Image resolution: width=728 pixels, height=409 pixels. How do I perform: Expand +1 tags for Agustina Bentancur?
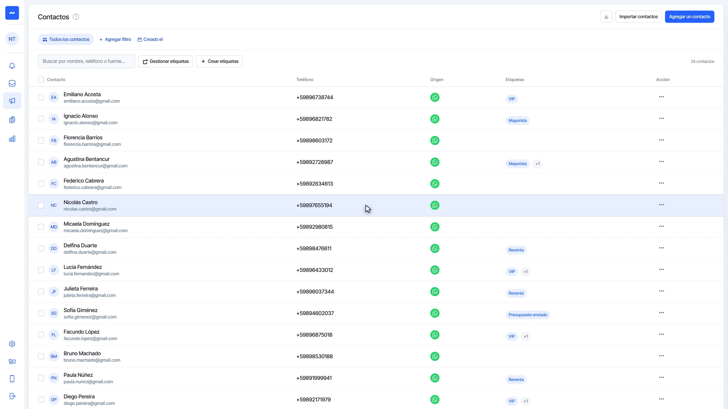pos(537,164)
